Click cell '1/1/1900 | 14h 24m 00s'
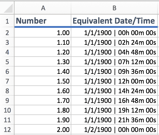159x135 pixels. pyautogui.click(x=114, y=91)
